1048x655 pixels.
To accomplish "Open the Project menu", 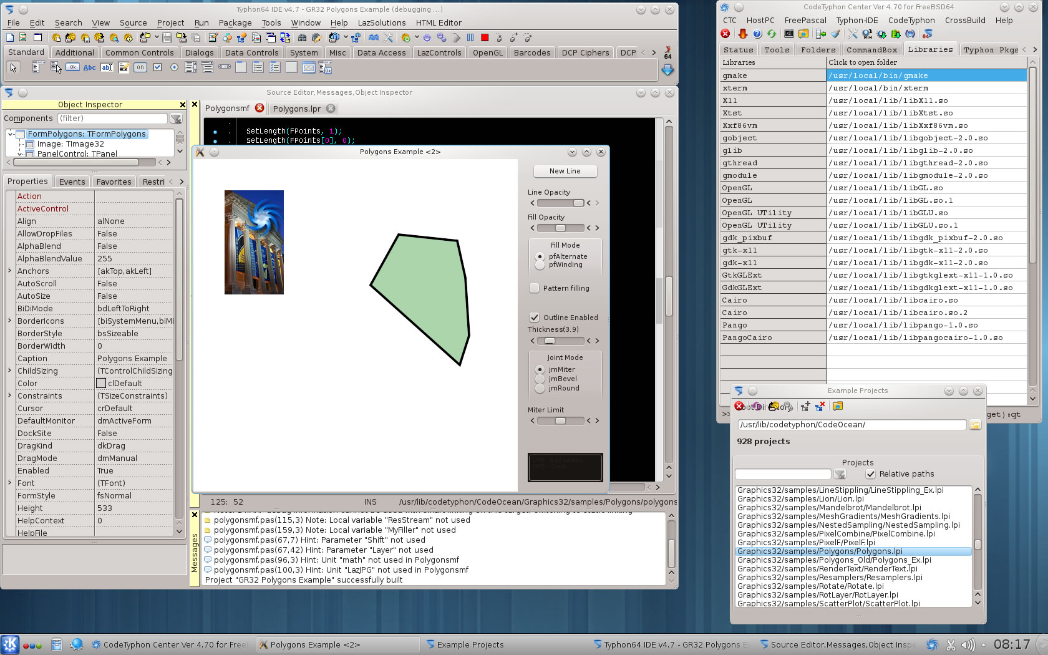I will [x=170, y=22].
